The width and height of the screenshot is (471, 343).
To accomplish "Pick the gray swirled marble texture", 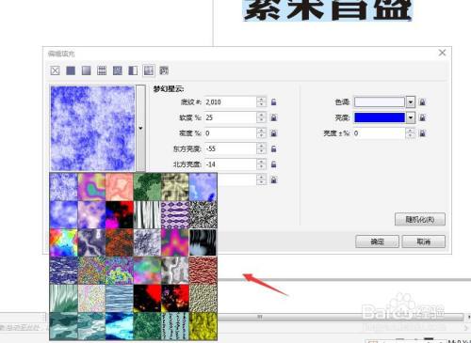I will pyautogui.click(x=175, y=271).
